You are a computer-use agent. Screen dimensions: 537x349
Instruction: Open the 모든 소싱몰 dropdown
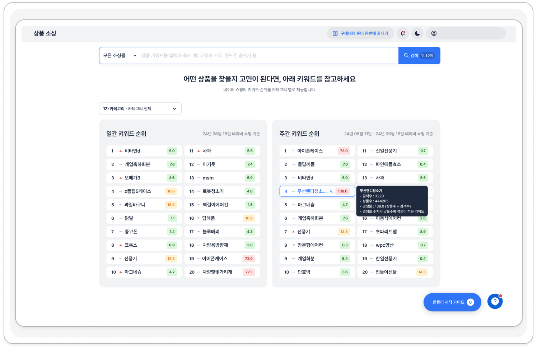(x=120, y=56)
